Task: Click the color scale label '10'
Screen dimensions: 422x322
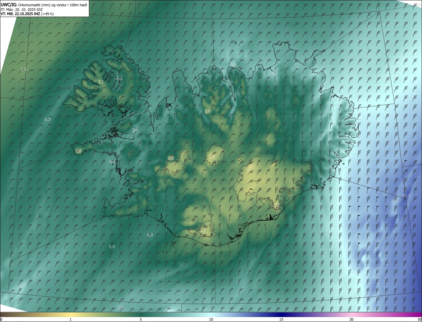Action: (211, 319)
